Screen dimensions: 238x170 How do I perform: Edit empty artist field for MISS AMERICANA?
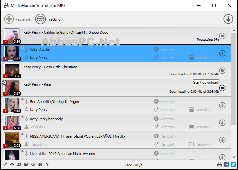coord(38,144)
